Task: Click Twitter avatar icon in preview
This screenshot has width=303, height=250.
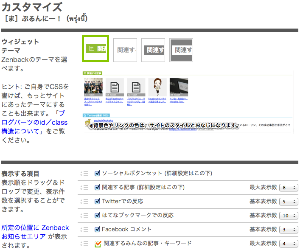Action: coord(88,123)
